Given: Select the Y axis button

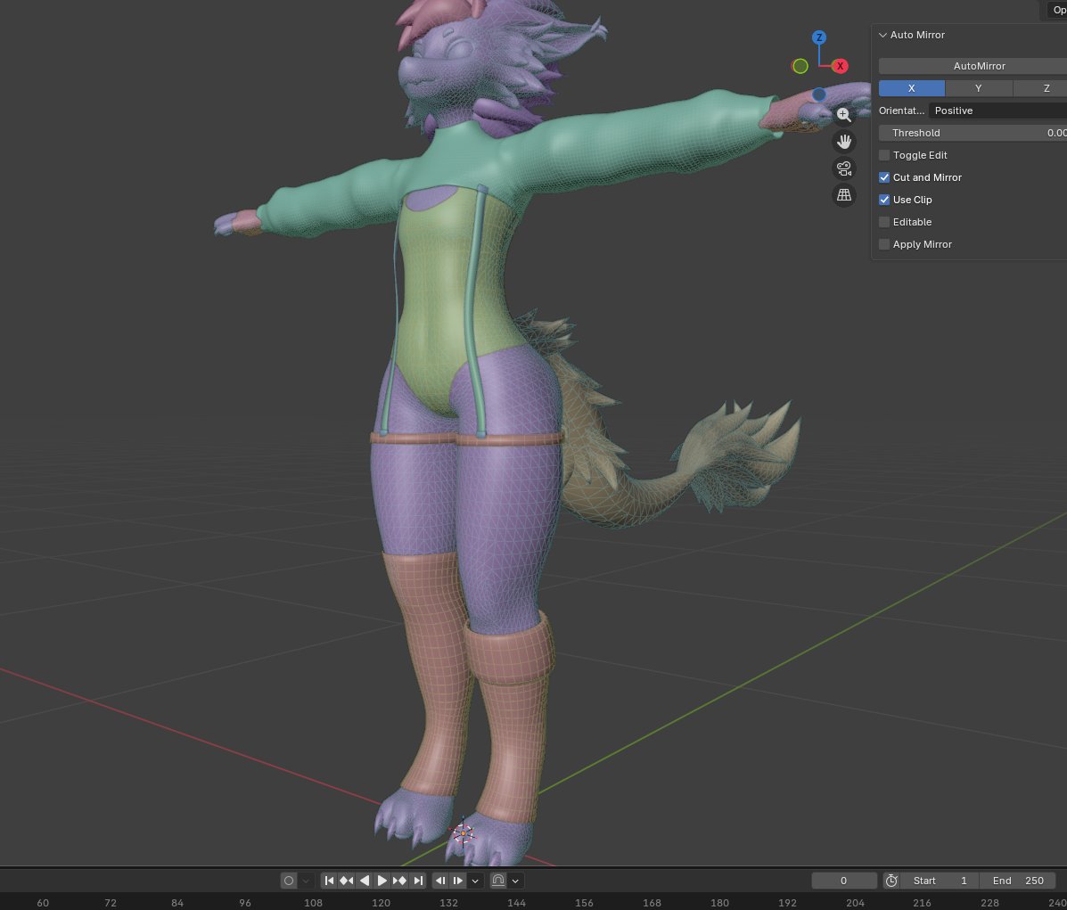Looking at the screenshot, I should click(979, 88).
